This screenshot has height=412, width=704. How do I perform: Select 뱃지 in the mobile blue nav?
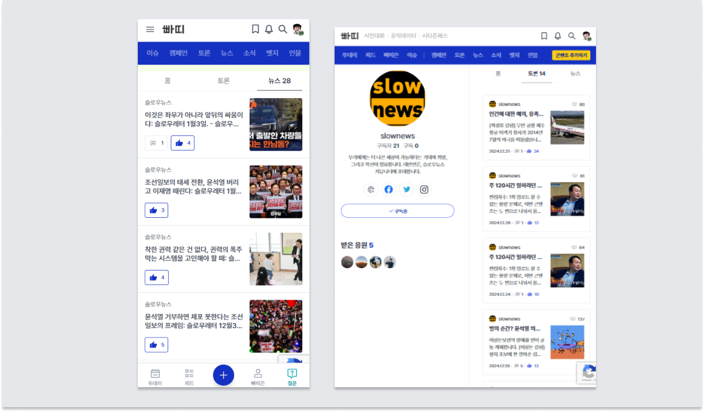[x=272, y=53]
